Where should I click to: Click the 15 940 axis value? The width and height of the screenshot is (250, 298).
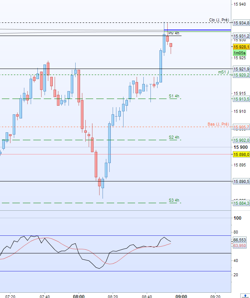point(240,4)
